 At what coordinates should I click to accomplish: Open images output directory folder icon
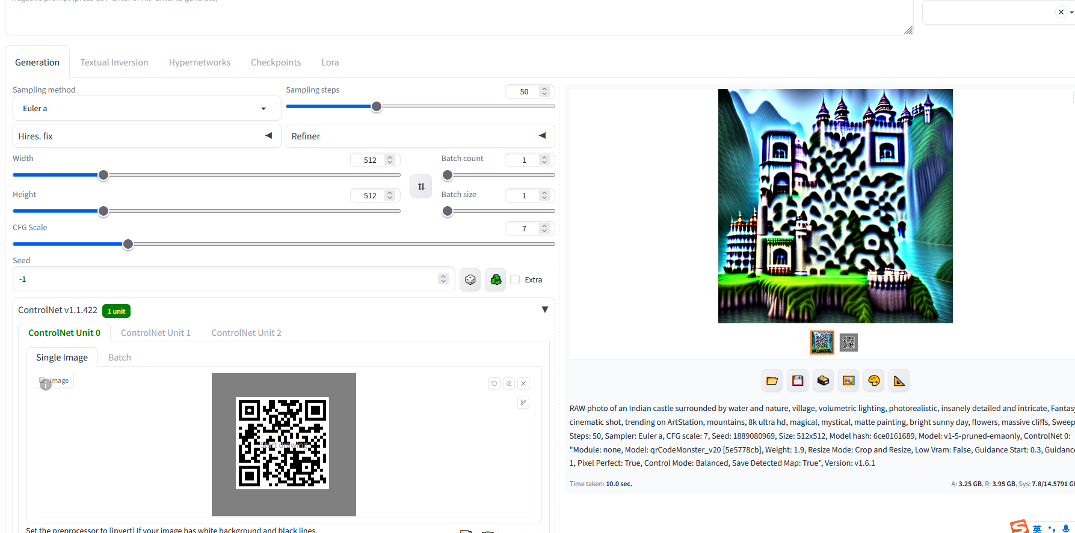pyautogui.click(x=772, y=380)
